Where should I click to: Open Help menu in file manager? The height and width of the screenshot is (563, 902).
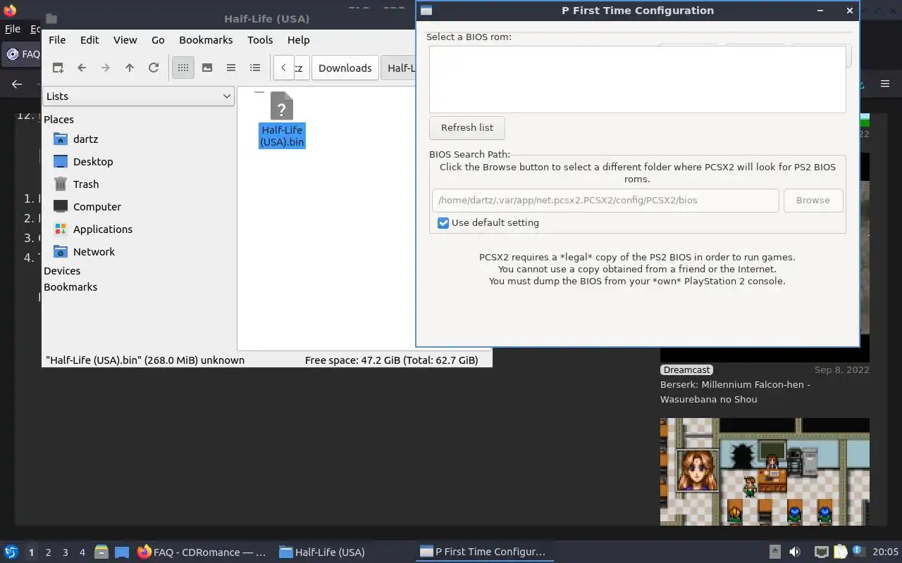click(x=299, y=40)
